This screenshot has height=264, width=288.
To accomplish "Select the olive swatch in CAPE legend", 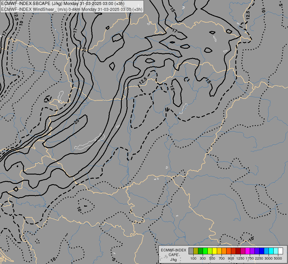I will (196, 251).
